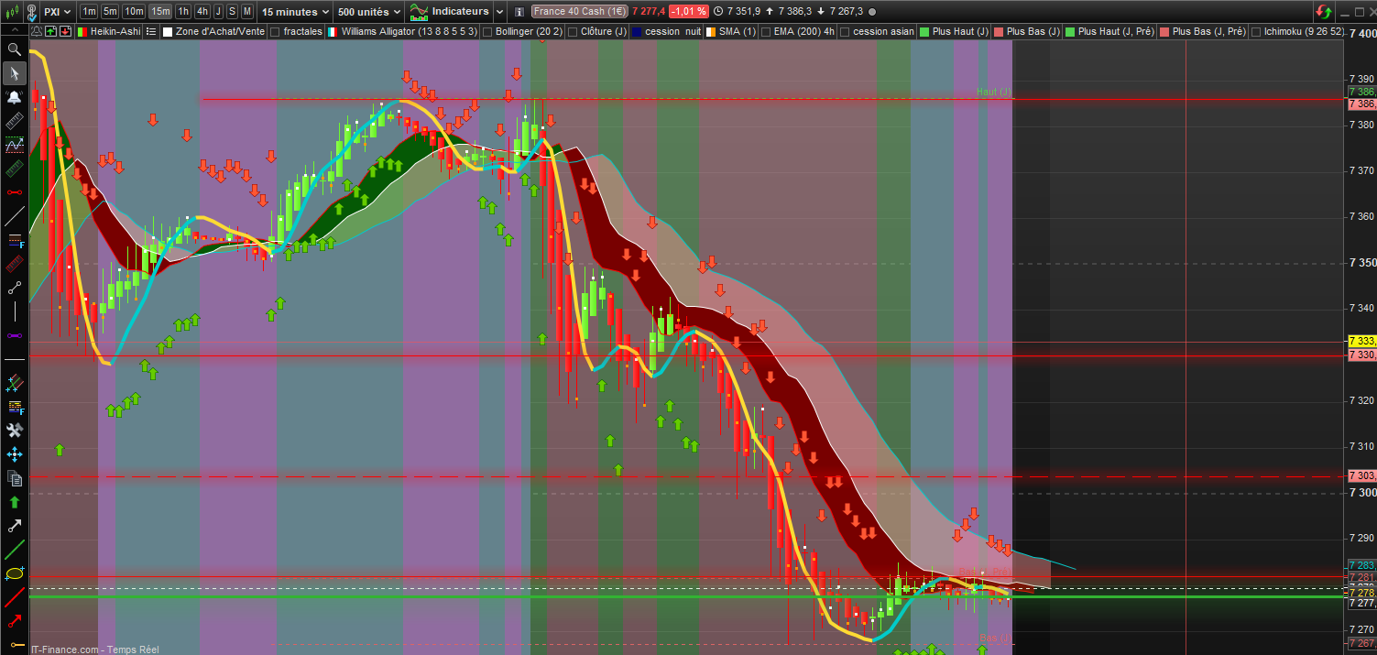Viewport: 1377px width, 655px height.
Task: Select the purple line tool
Action: pos(14,335)
